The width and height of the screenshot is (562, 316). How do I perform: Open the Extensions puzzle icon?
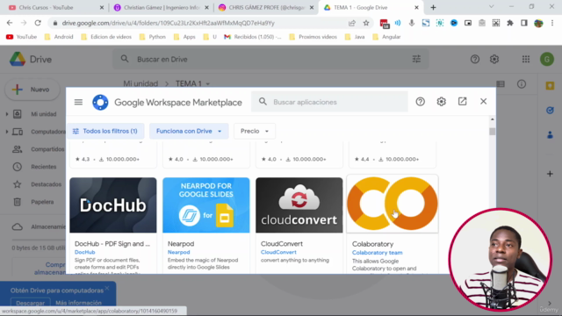tap(509, 23)
